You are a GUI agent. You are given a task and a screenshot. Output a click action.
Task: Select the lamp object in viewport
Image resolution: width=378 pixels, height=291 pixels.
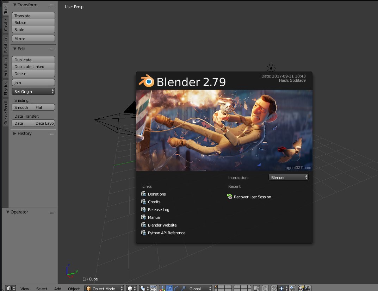click(271, 68)
